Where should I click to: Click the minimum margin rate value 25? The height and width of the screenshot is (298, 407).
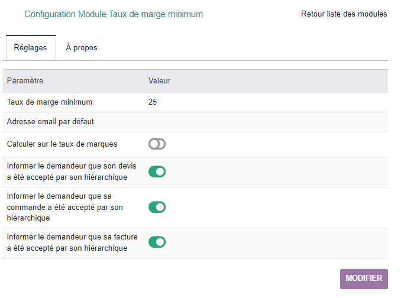point(153,102)
